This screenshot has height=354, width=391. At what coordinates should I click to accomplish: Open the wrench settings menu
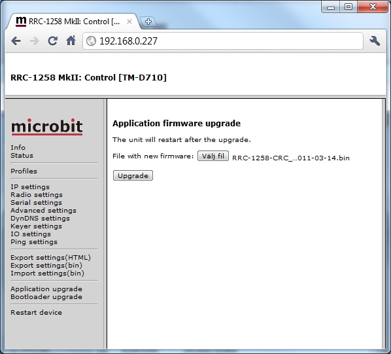[x=375, y=41]
